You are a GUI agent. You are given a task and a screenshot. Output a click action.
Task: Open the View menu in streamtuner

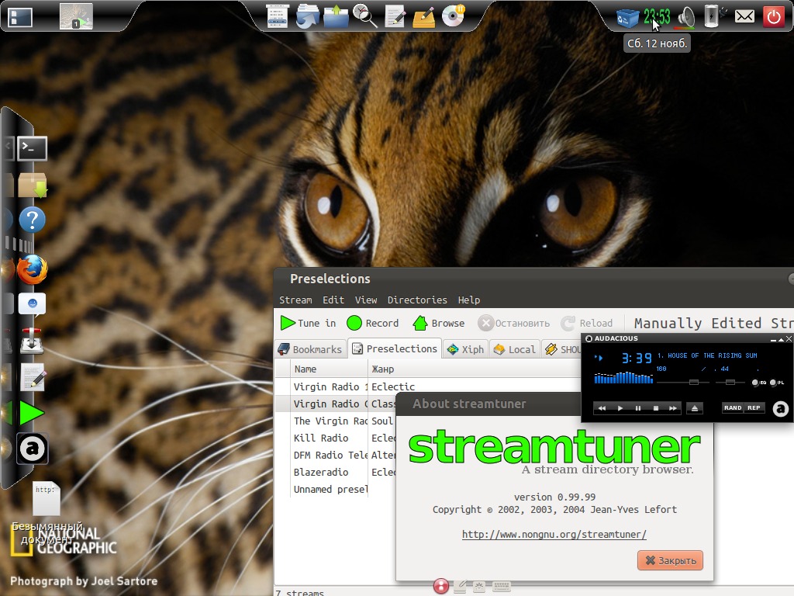tap(366, 300)
